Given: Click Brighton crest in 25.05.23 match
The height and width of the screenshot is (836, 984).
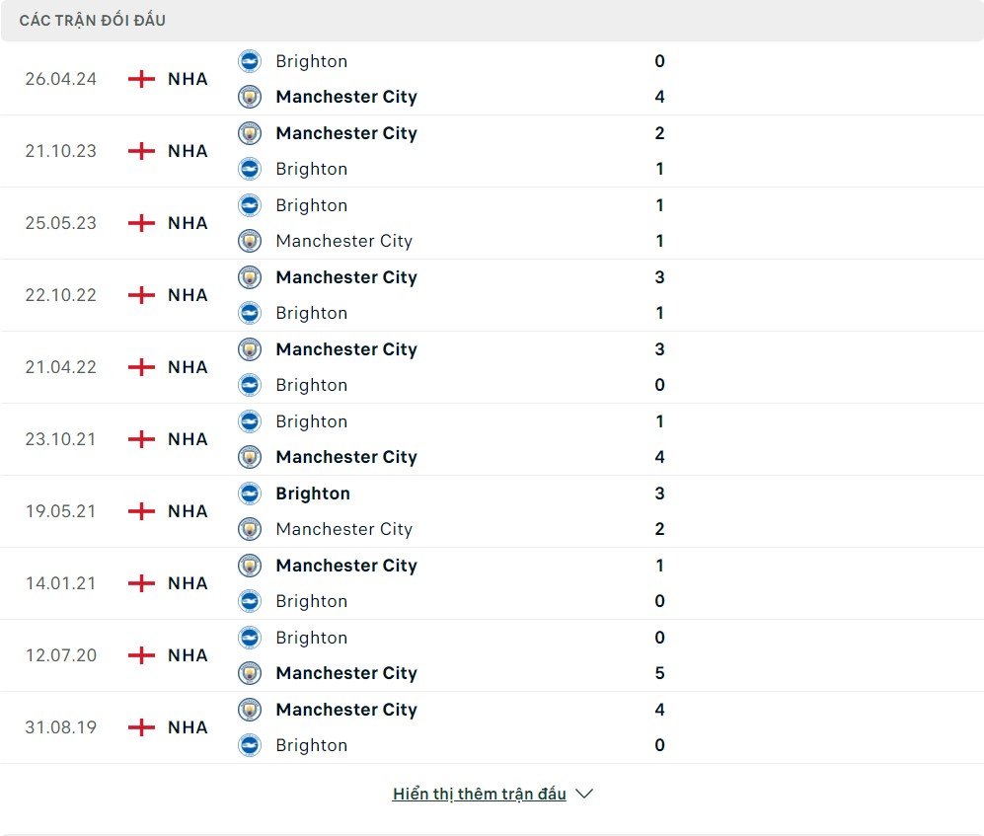Looking at the screenshot, I should point(250,205).
